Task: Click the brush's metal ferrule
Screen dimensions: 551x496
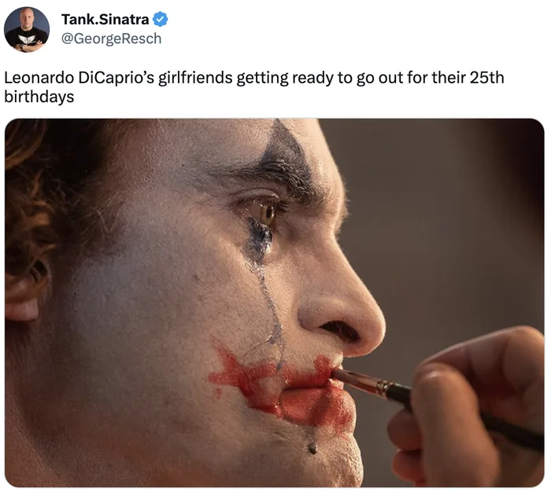Action: click(x=387, y=388)
